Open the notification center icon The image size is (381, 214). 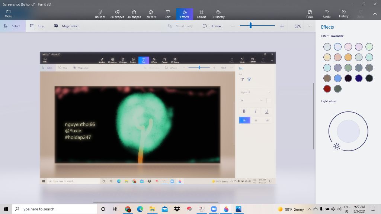(373, 209)
